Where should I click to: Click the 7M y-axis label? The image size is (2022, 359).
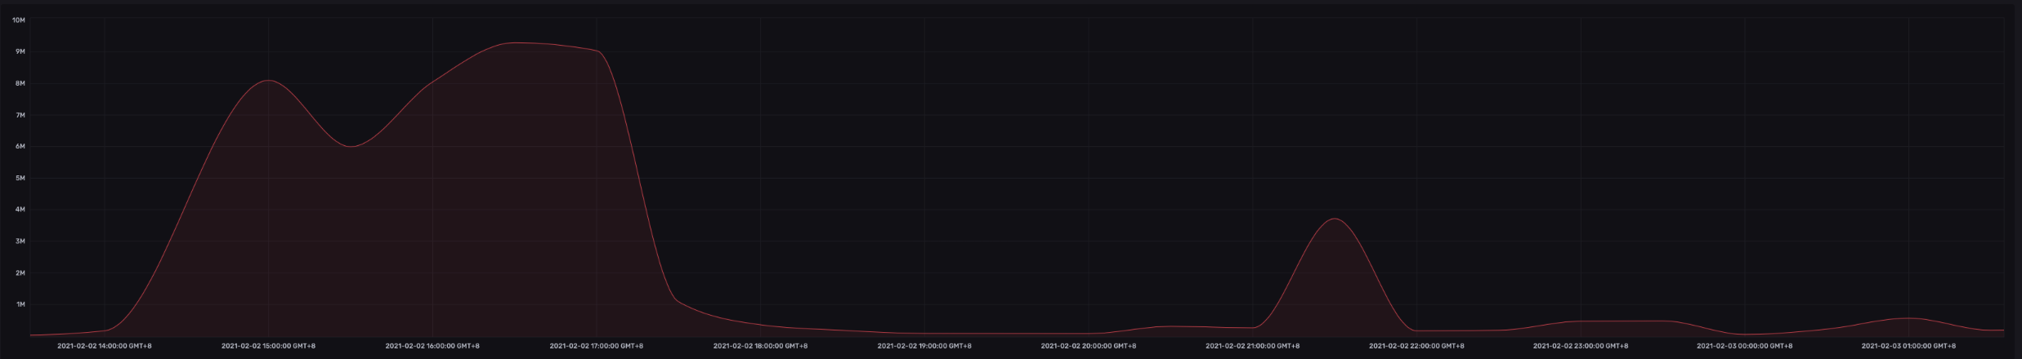tap(20, 115)
